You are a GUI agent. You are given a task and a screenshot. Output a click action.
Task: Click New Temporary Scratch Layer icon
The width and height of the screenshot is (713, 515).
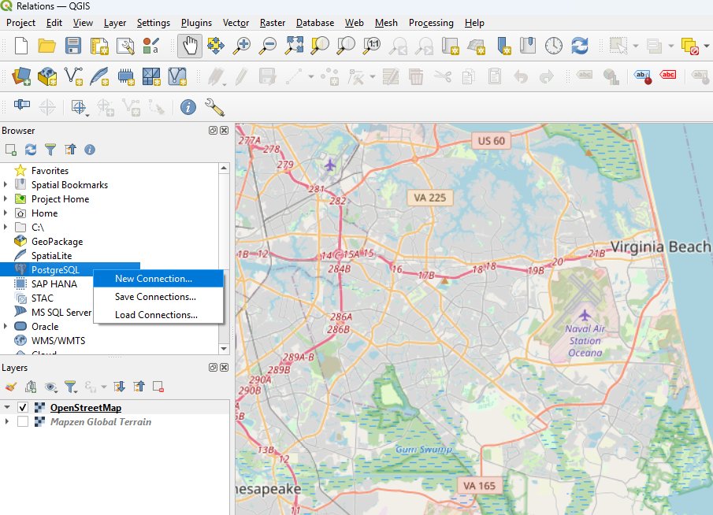125,76
